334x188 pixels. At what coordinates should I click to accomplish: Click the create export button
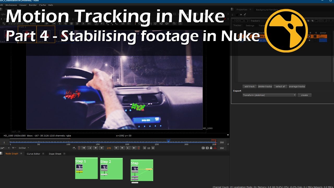tap(304, 95)
